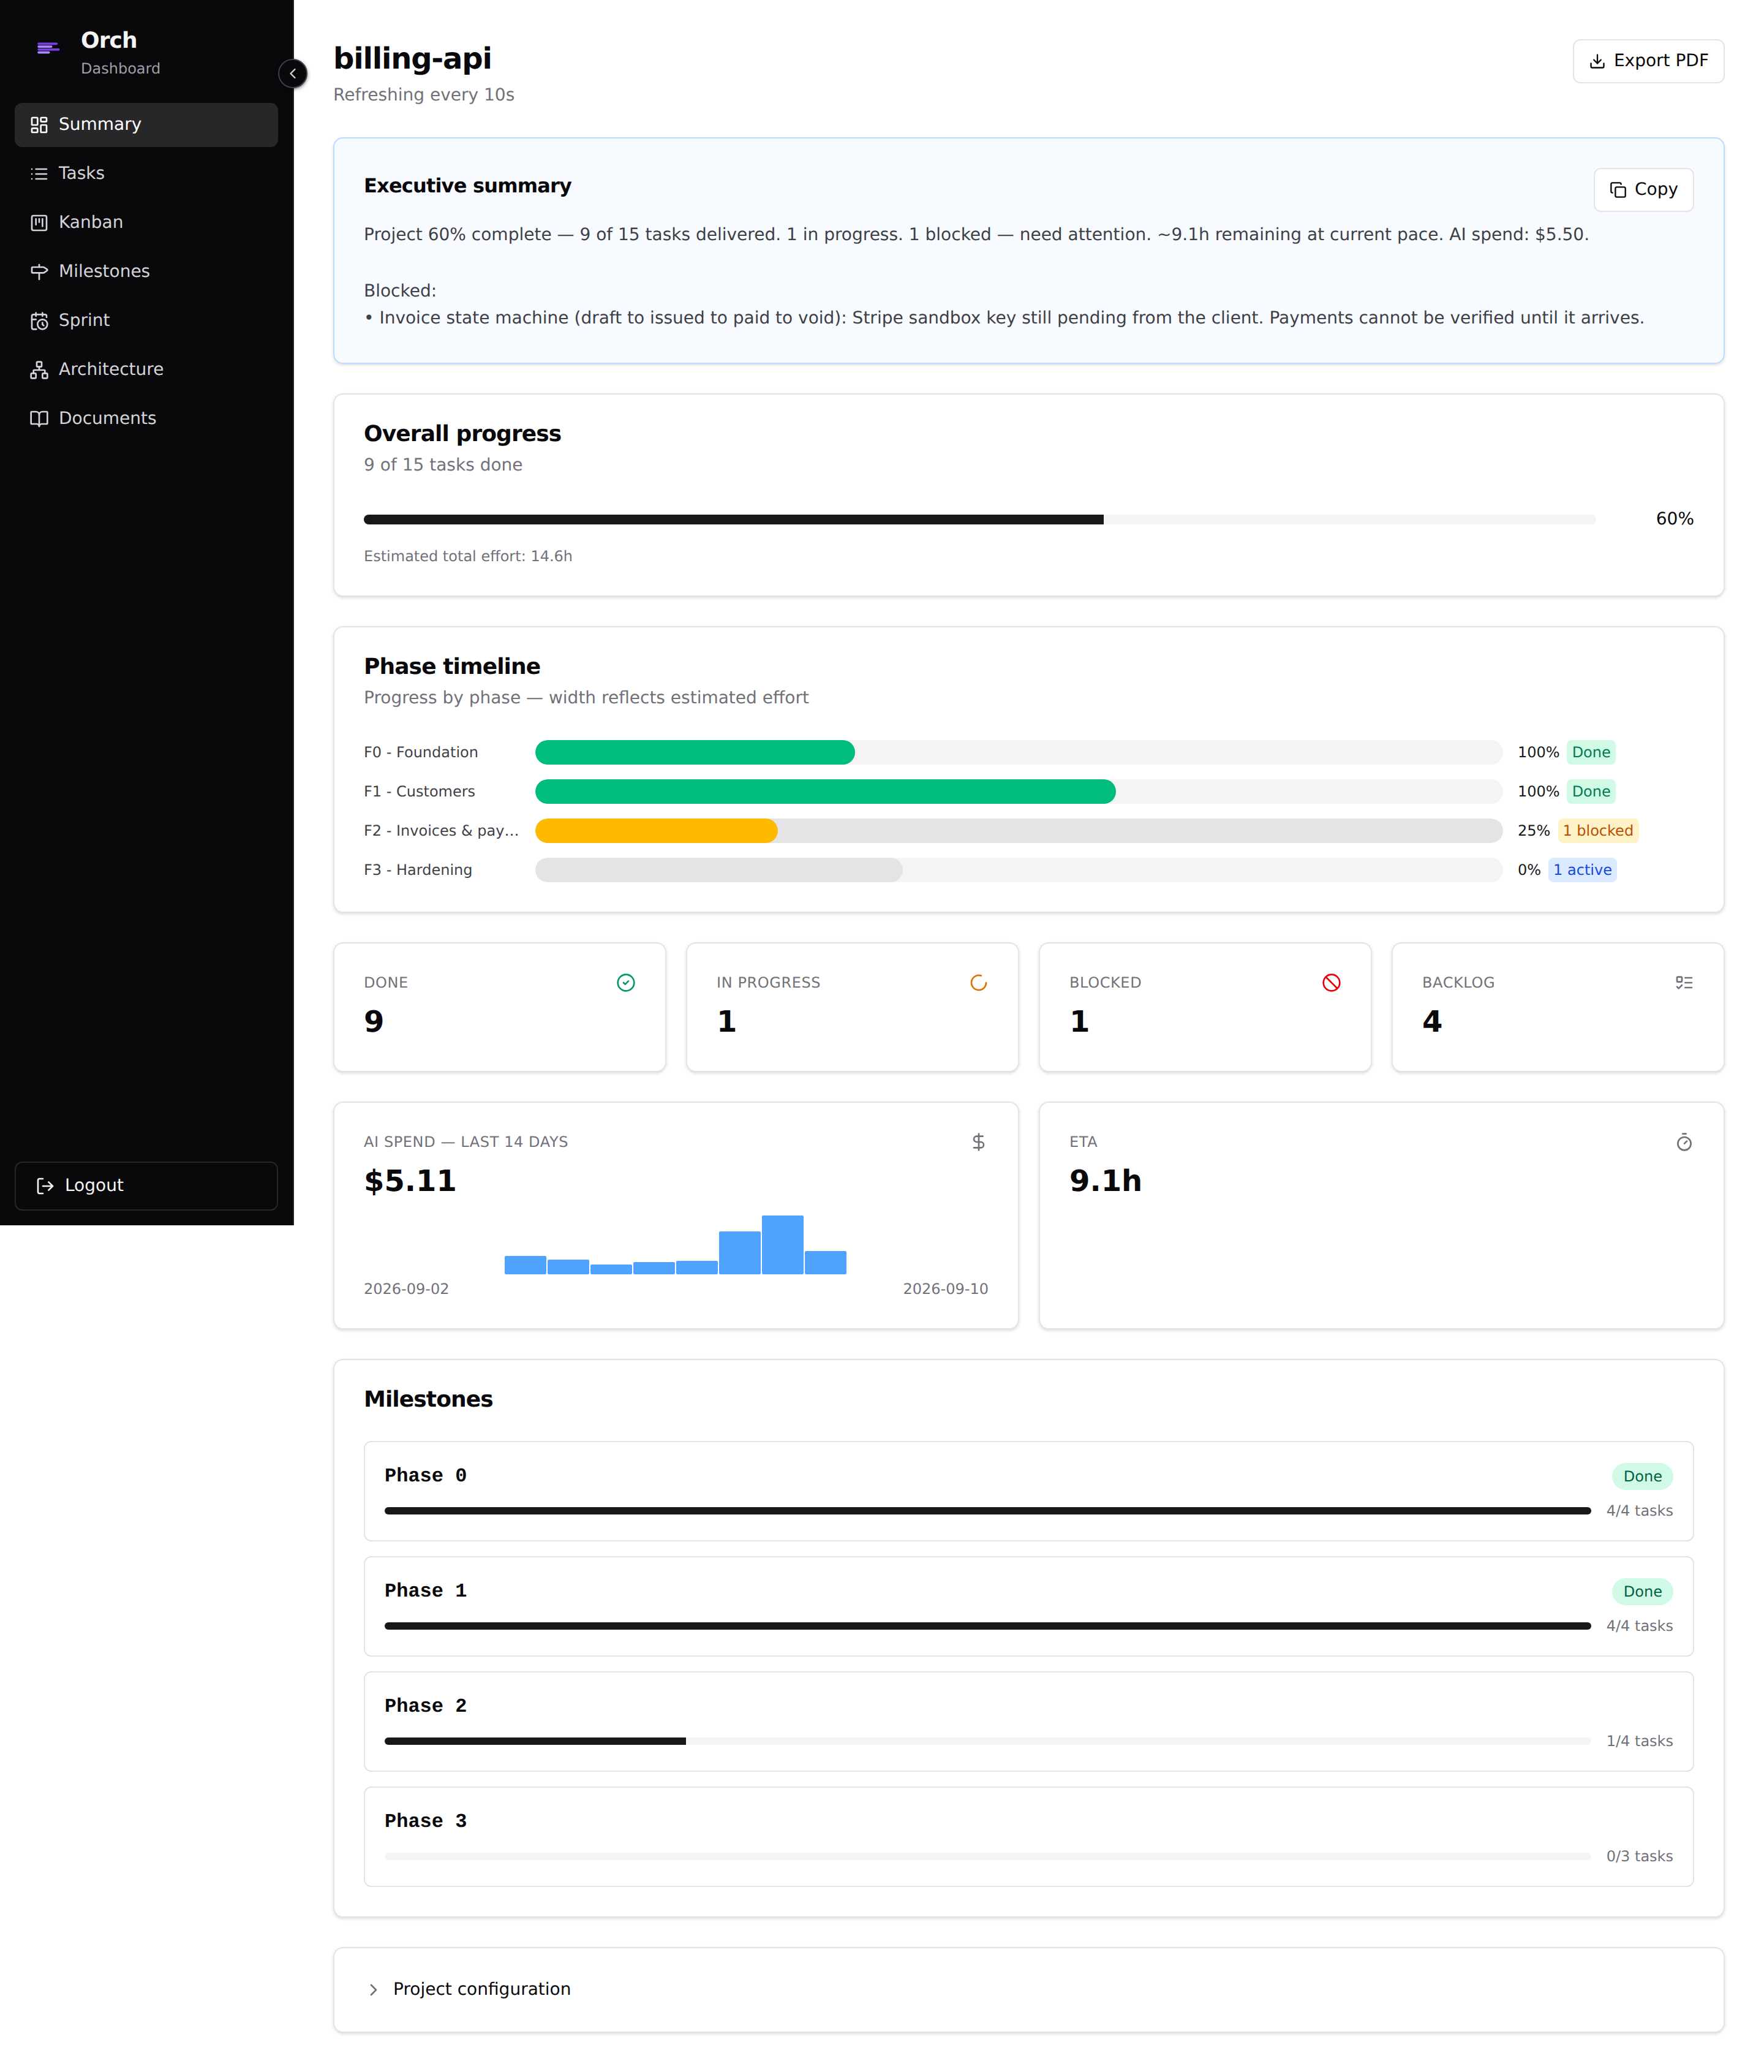Click the Phase 0 milestone progress bar
Image resolution: width=1764 pixels, height=2072 pixels.
[987, 1511]
